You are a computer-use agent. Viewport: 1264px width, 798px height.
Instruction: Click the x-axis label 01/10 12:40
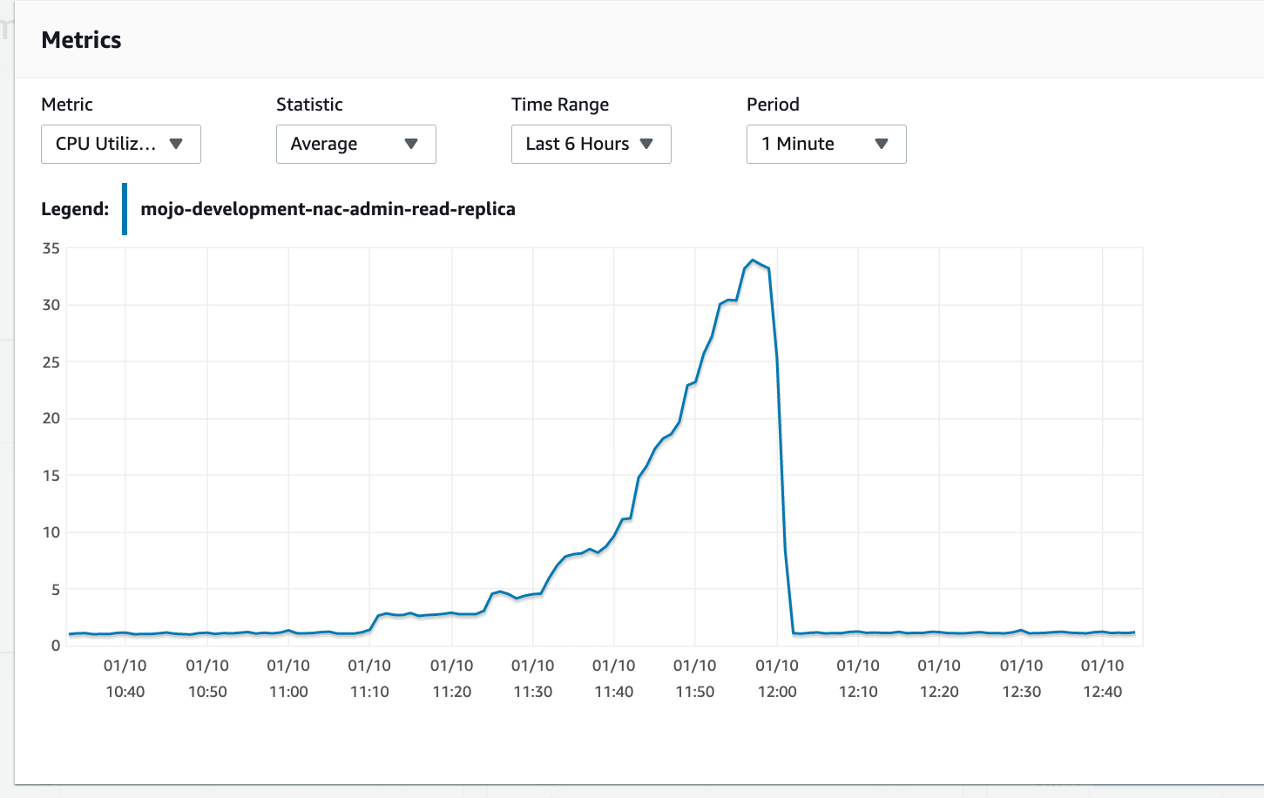pyautogui.click(x=1102, y=679)
